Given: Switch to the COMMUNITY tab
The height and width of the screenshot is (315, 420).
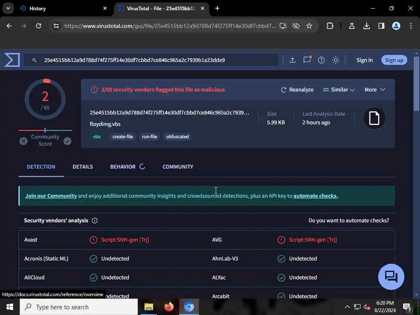Looking at the screenshot, I should [x=178, y=167].
